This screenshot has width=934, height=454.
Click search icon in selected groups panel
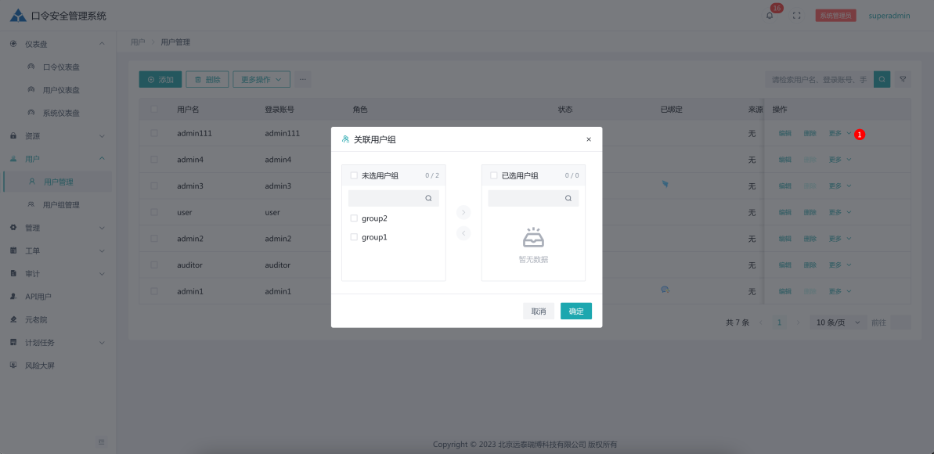coord(568,199)
